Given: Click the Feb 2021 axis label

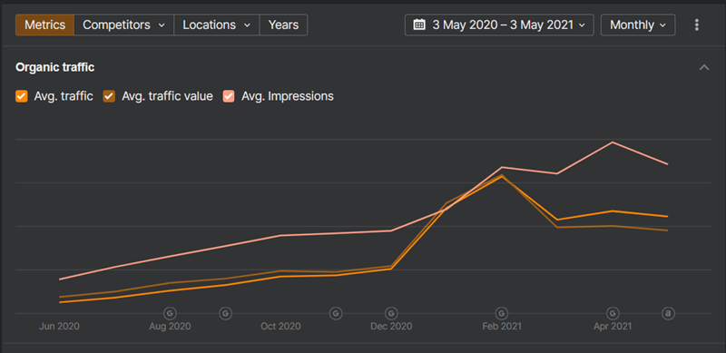Looking at the screenshot, I should point(502,327).
